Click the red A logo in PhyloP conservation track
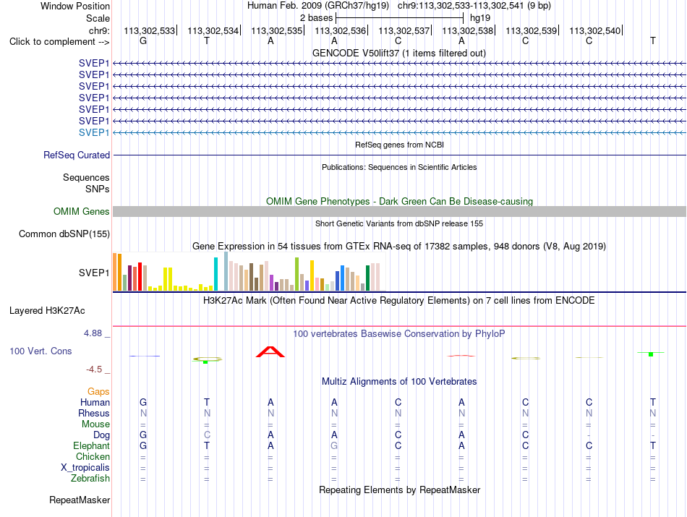This screenshot has width=687, height=517. point(270,352)
